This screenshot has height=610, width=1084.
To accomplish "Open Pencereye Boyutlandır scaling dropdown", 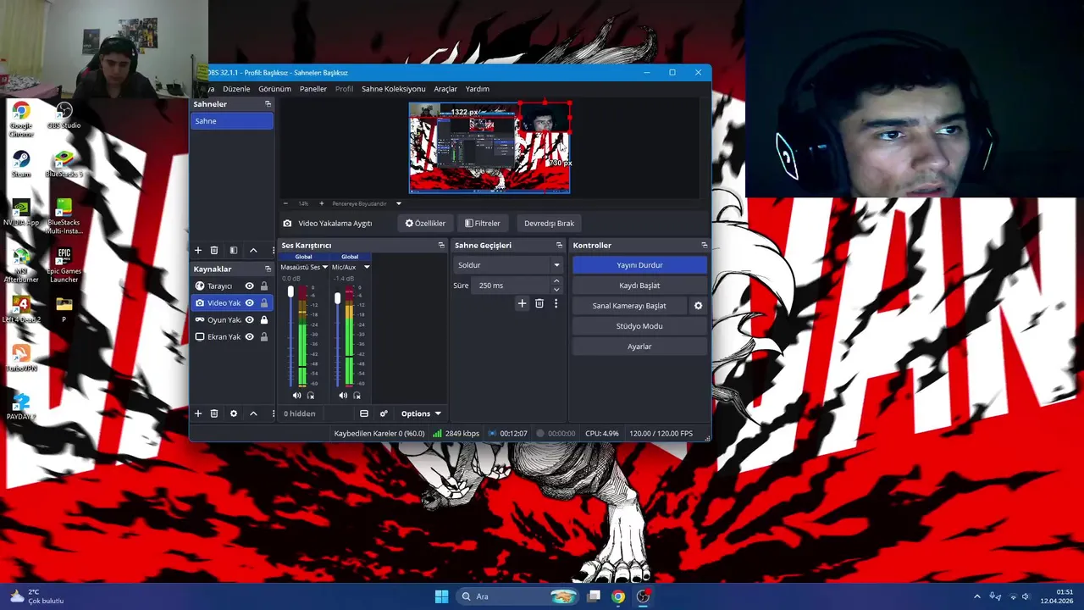I will [367, 203].
